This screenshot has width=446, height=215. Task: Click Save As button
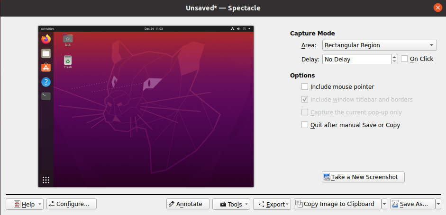pos(413,204)
